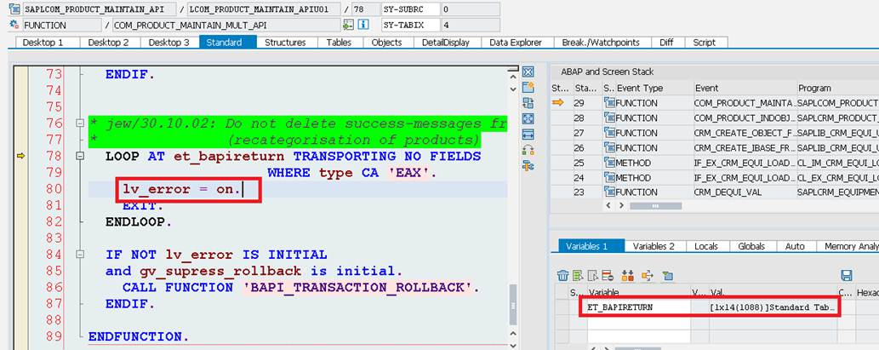Click the gear icon next to FUNCTION field

pos(14,25)
